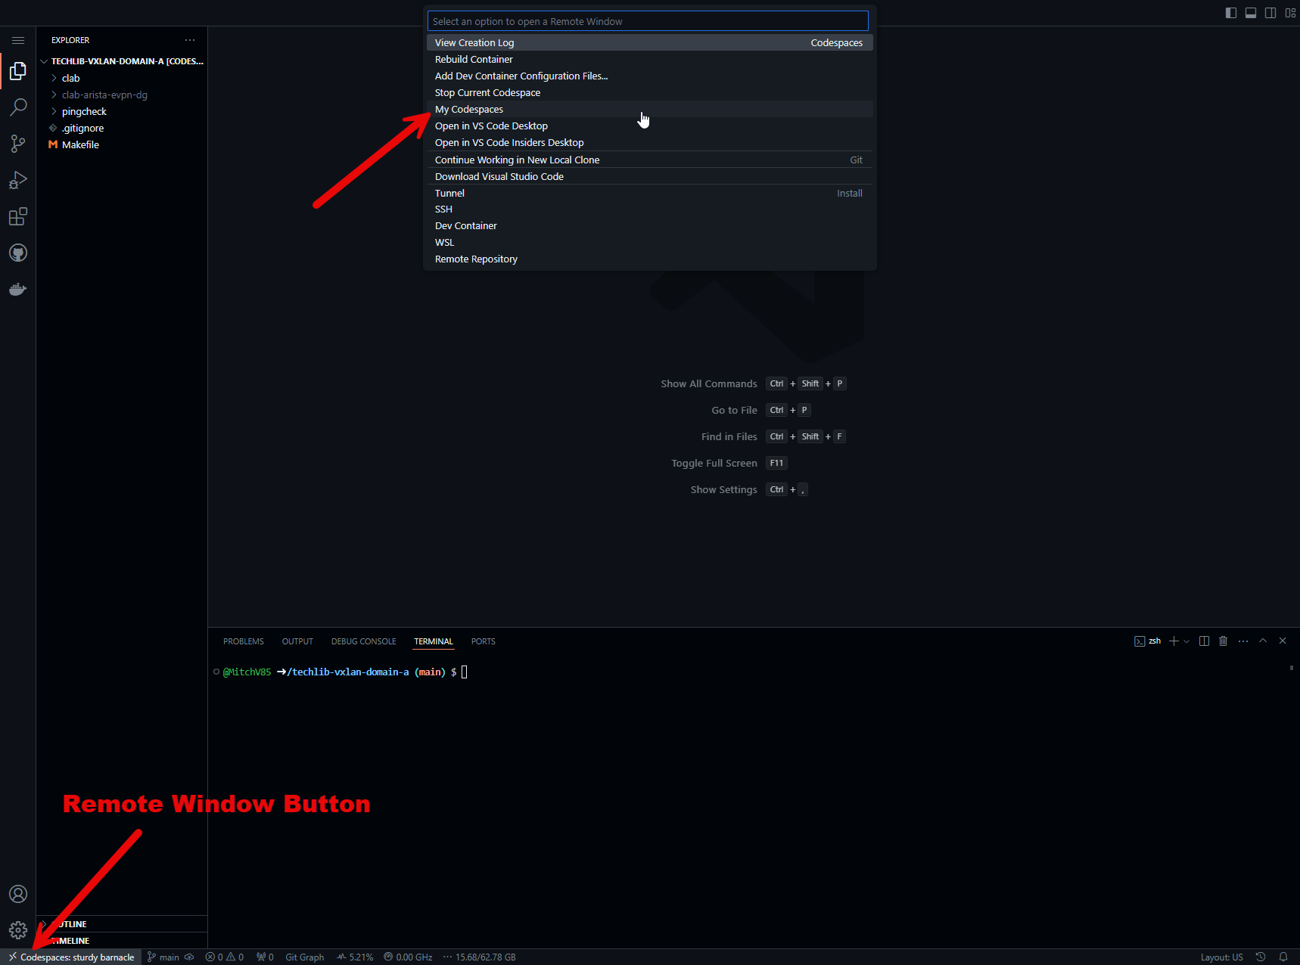Screen dimensions: 1300x965
Task: Select My Codespaces option
Action: click(650, 109)
